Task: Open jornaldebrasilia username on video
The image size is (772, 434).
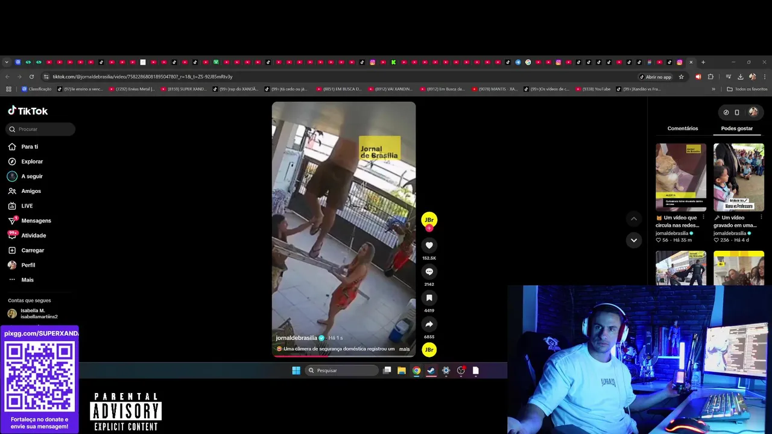Action: [296, 338]
